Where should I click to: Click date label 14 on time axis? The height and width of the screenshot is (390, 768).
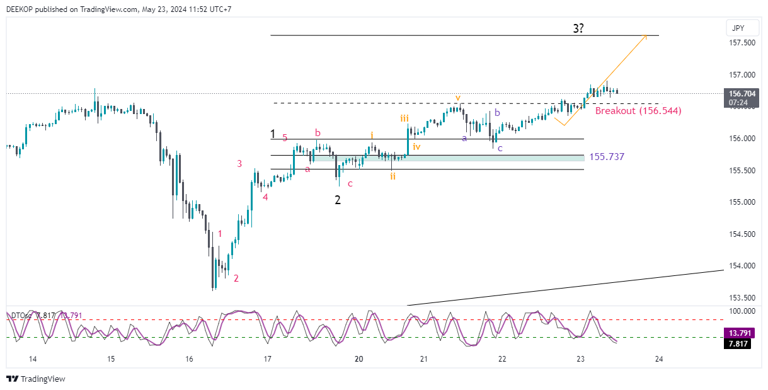[x=33, y=359]
